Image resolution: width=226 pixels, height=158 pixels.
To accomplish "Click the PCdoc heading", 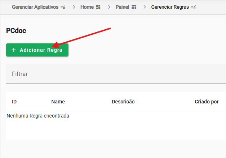I will click(x=16, y=31).
